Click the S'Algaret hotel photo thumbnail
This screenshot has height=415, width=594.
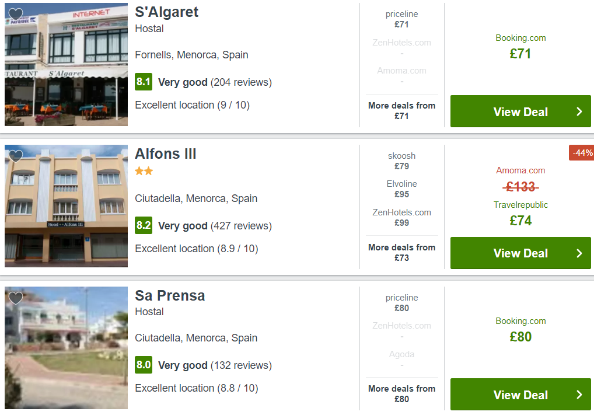click(x=67, y=64)
